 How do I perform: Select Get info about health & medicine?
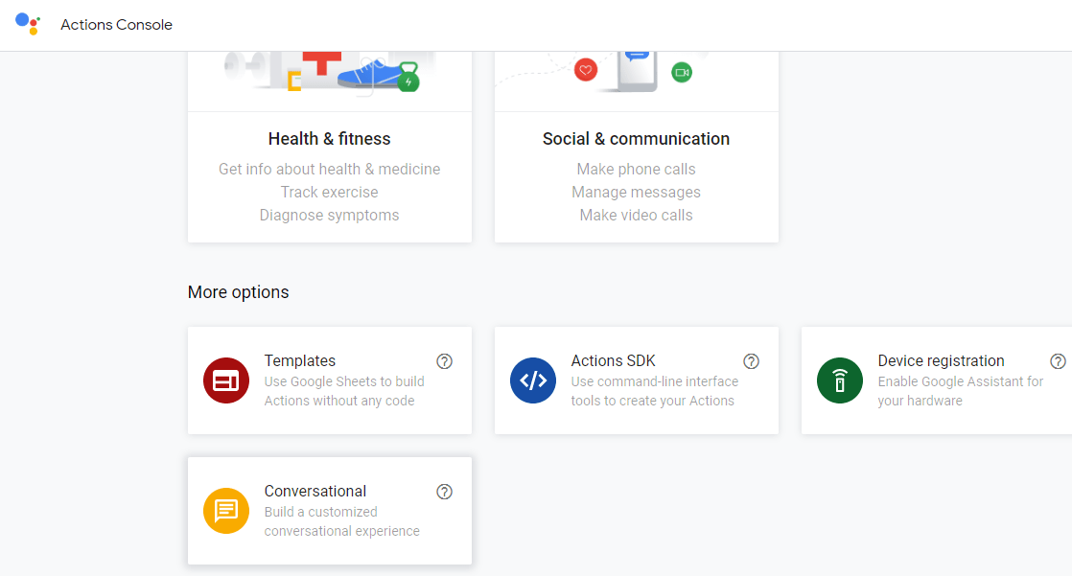pos(329,169)
